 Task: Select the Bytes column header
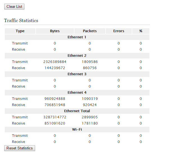click(x=55, y=31)
